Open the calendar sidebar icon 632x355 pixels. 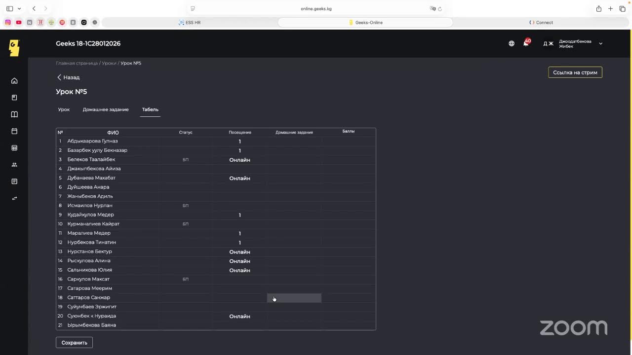pyautogui.click(x=14, y=131)
